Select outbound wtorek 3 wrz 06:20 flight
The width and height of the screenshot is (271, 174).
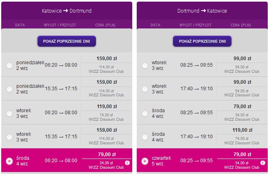click(x=9, y=113)
